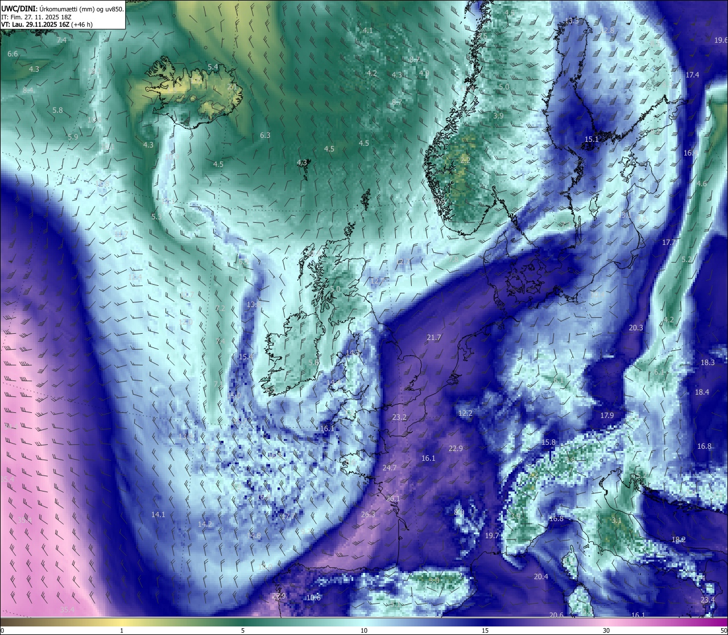Click the 6.6 value label
Screen dimensions: 728x635
(13, 54)
